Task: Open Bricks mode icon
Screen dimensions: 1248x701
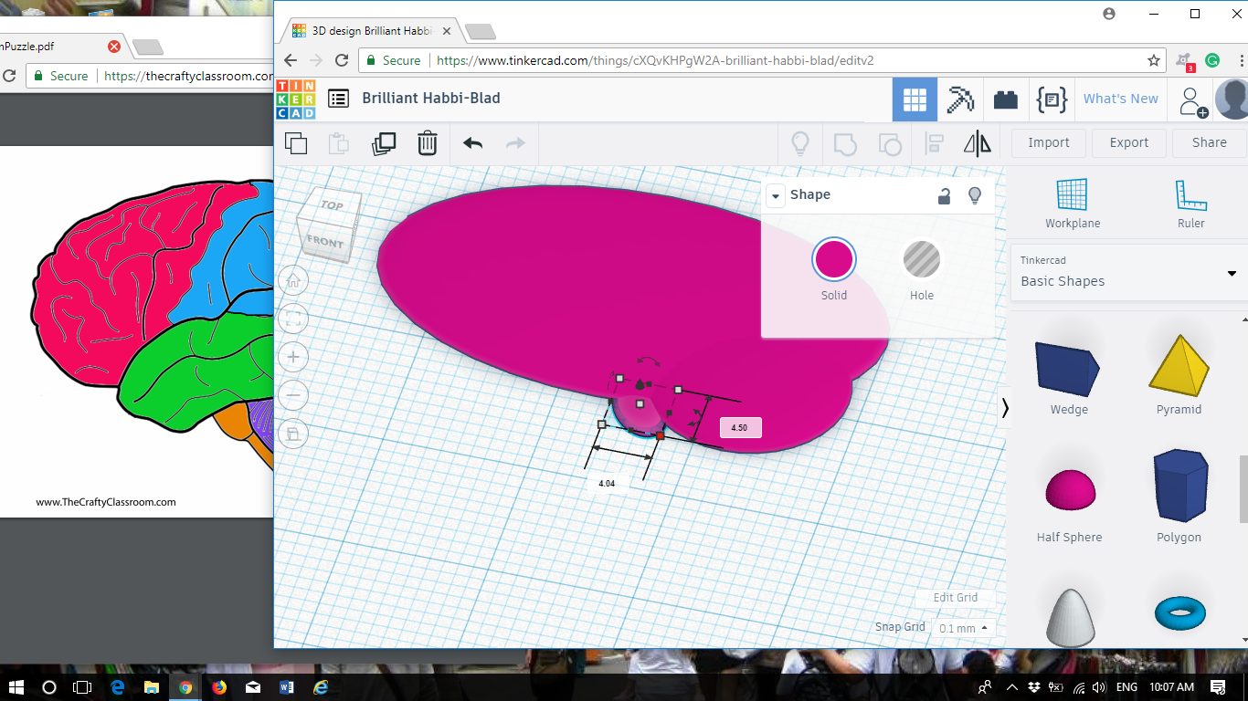Action: [1006, 99]
